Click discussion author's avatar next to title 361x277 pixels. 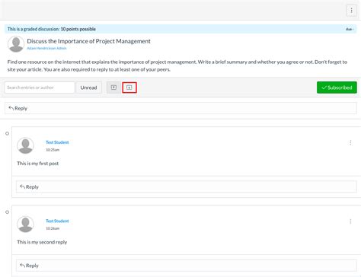pos(16,44)
